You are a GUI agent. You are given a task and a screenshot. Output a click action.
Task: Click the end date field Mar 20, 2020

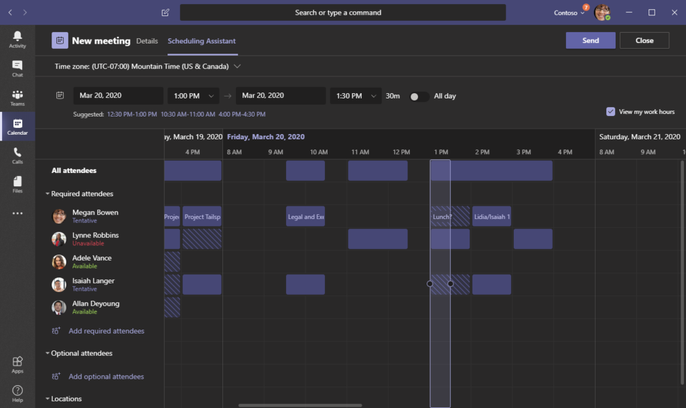pyautogui.click(x=281, y=96)
